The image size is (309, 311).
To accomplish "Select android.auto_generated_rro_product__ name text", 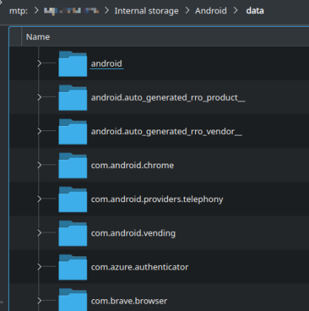I will [x=168, y=98].
